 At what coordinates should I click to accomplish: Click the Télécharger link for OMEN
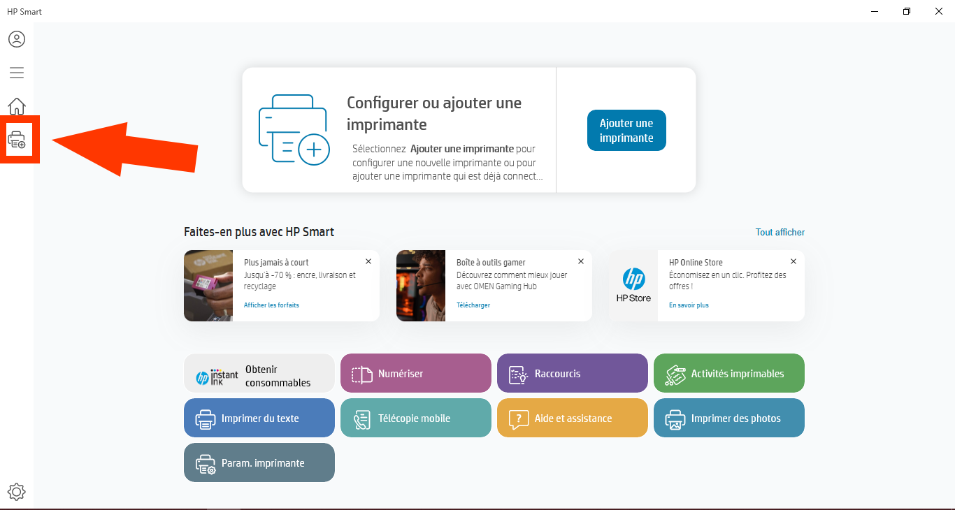tap(473, 305)
